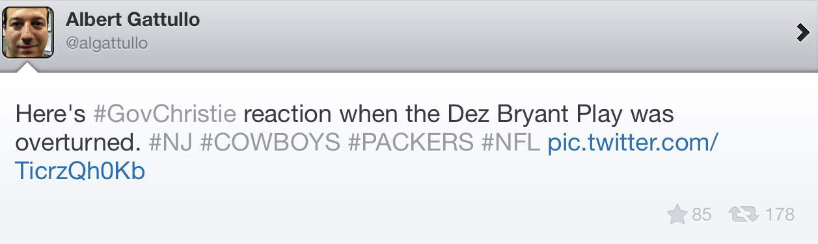Expand profile details with right chevron
Viewport: 818px width, 244px height.
tap(802, 32)
